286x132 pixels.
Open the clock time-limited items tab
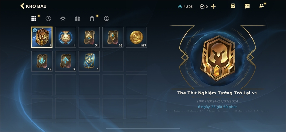(48, 18)
